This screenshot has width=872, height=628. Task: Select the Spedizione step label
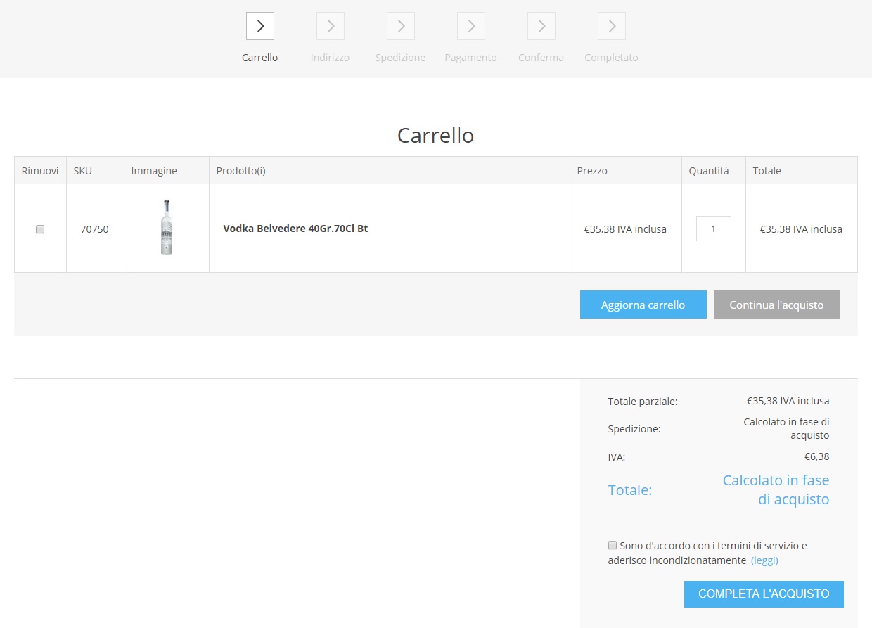click(401, 58)
